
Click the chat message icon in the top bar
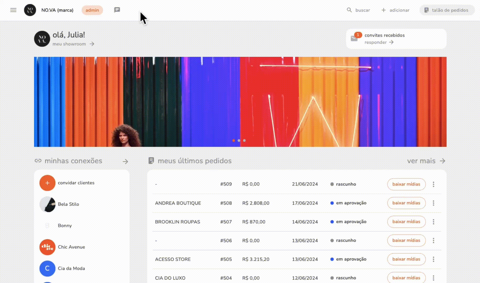coord(117,10)
